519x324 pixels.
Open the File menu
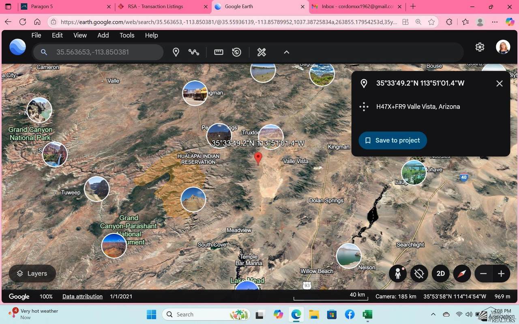pyautogui.click(x=36, y=35)
